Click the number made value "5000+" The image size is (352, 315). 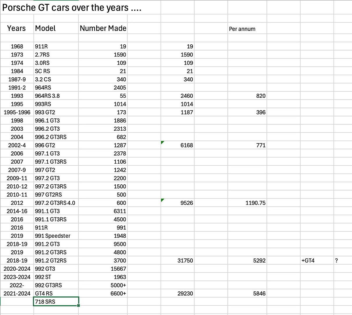coord(103,285)
